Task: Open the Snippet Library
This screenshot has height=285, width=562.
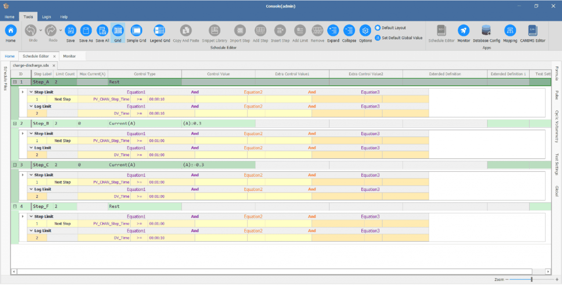Action: pos(214,33)
